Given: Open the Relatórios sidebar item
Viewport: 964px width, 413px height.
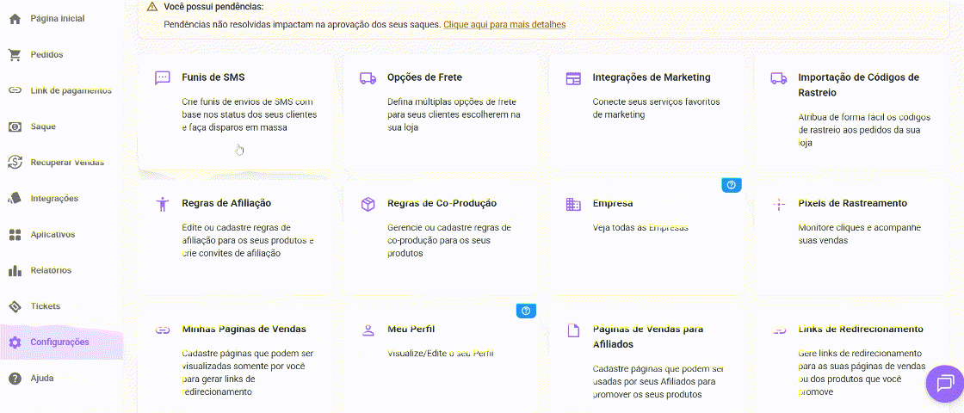Looking at the screenshot, I should click(51, 270).
